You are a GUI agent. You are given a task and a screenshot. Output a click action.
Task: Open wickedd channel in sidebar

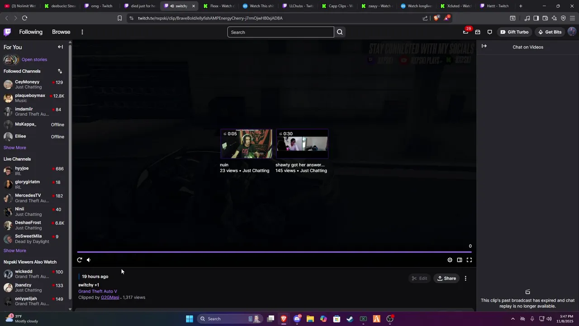click(34, 274)
